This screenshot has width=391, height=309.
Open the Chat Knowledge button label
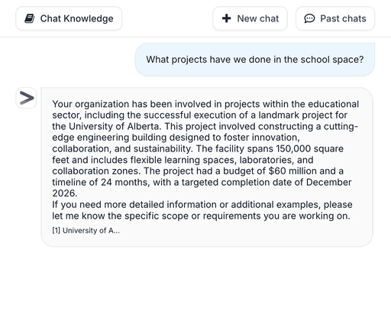(x=76, y=18)
